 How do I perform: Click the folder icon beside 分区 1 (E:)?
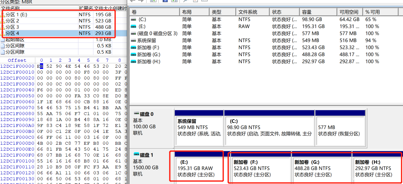(x=3, y=15)
